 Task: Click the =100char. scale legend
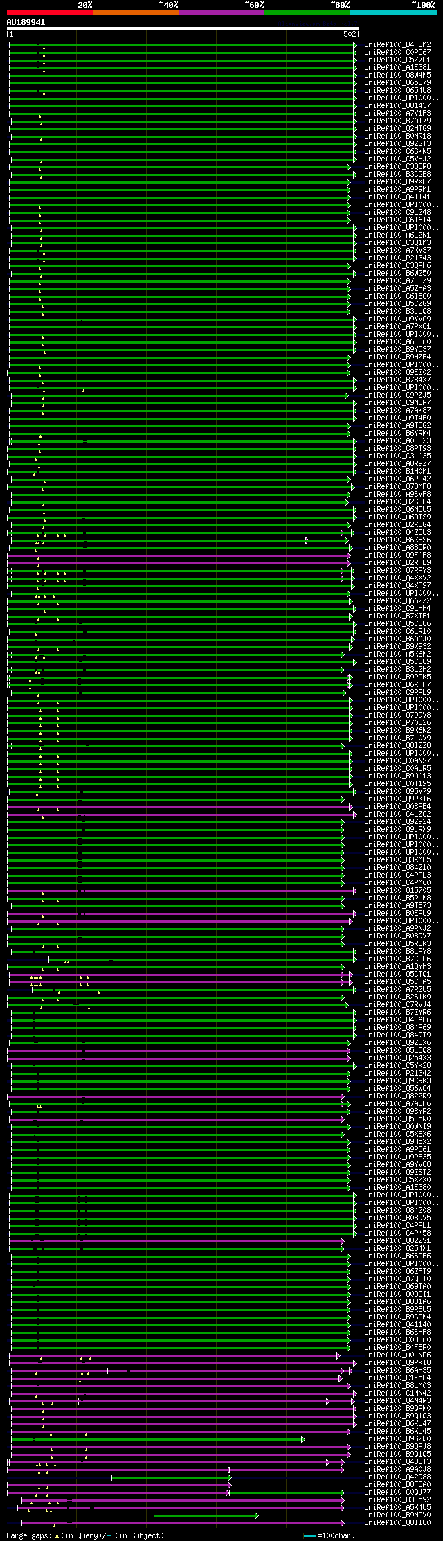click(x=329, y=1535)
